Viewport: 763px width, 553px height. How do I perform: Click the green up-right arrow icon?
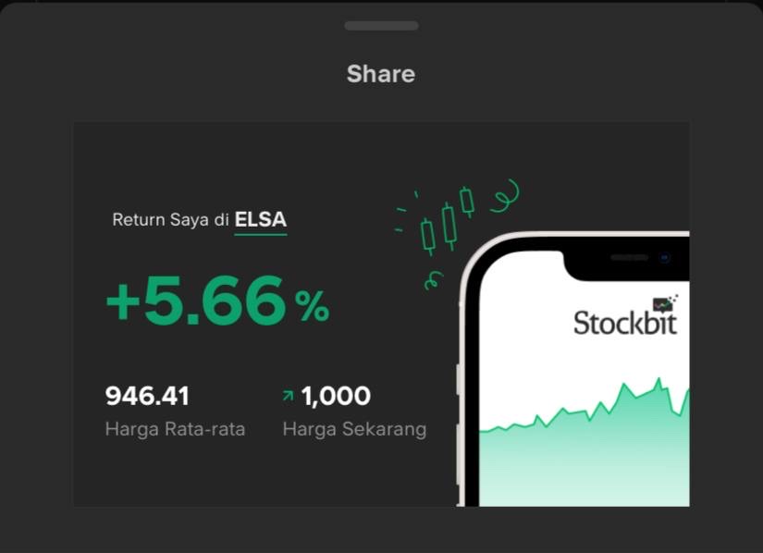(x=288, y=396)
